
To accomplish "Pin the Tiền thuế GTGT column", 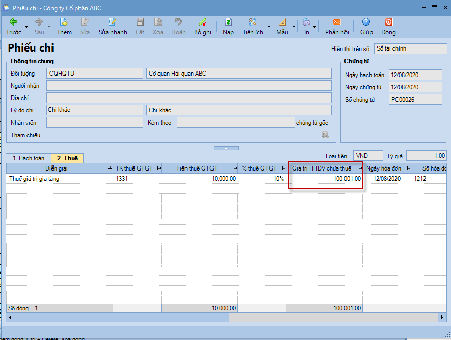I will point(235,168).
